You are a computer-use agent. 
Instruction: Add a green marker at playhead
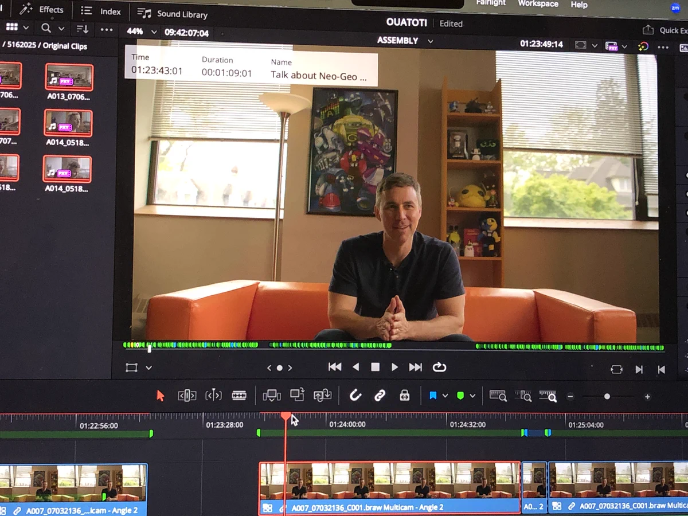click(460, 396)
